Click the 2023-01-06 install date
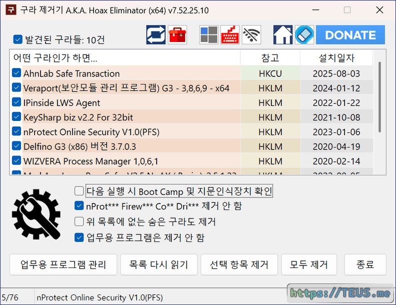Image resolution: width=396 pixels, height=305 pixels. coord(336,132)
